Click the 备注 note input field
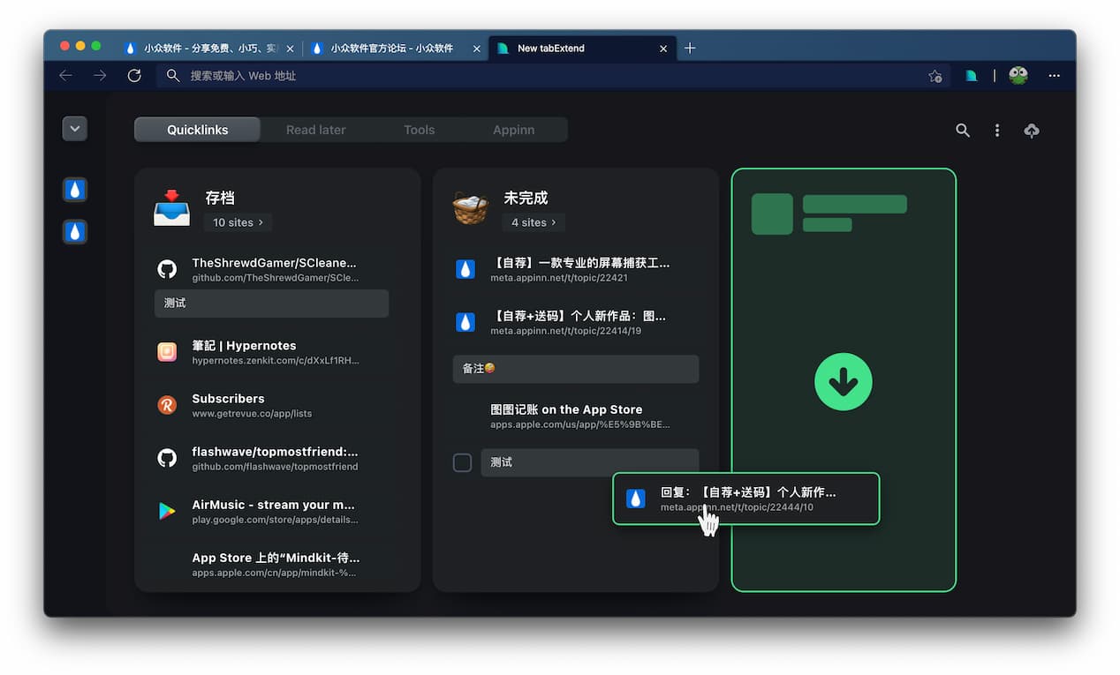 tap(575, 369)
